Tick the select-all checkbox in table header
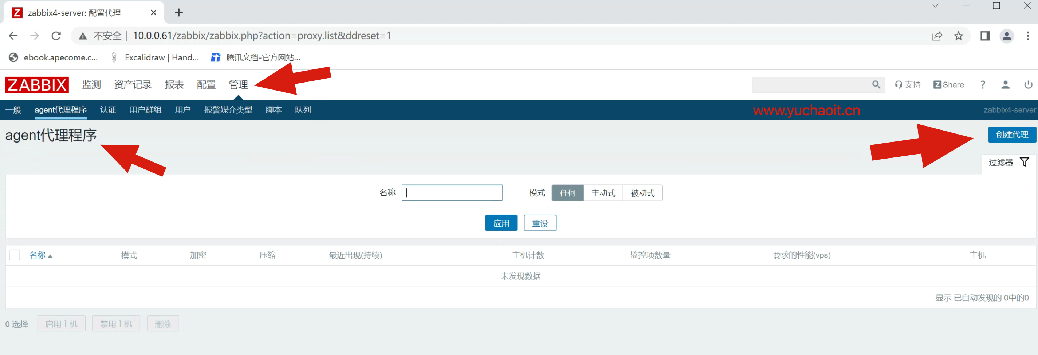The width and height of the screenshot is (1038, 355). (x=15, y=255)
